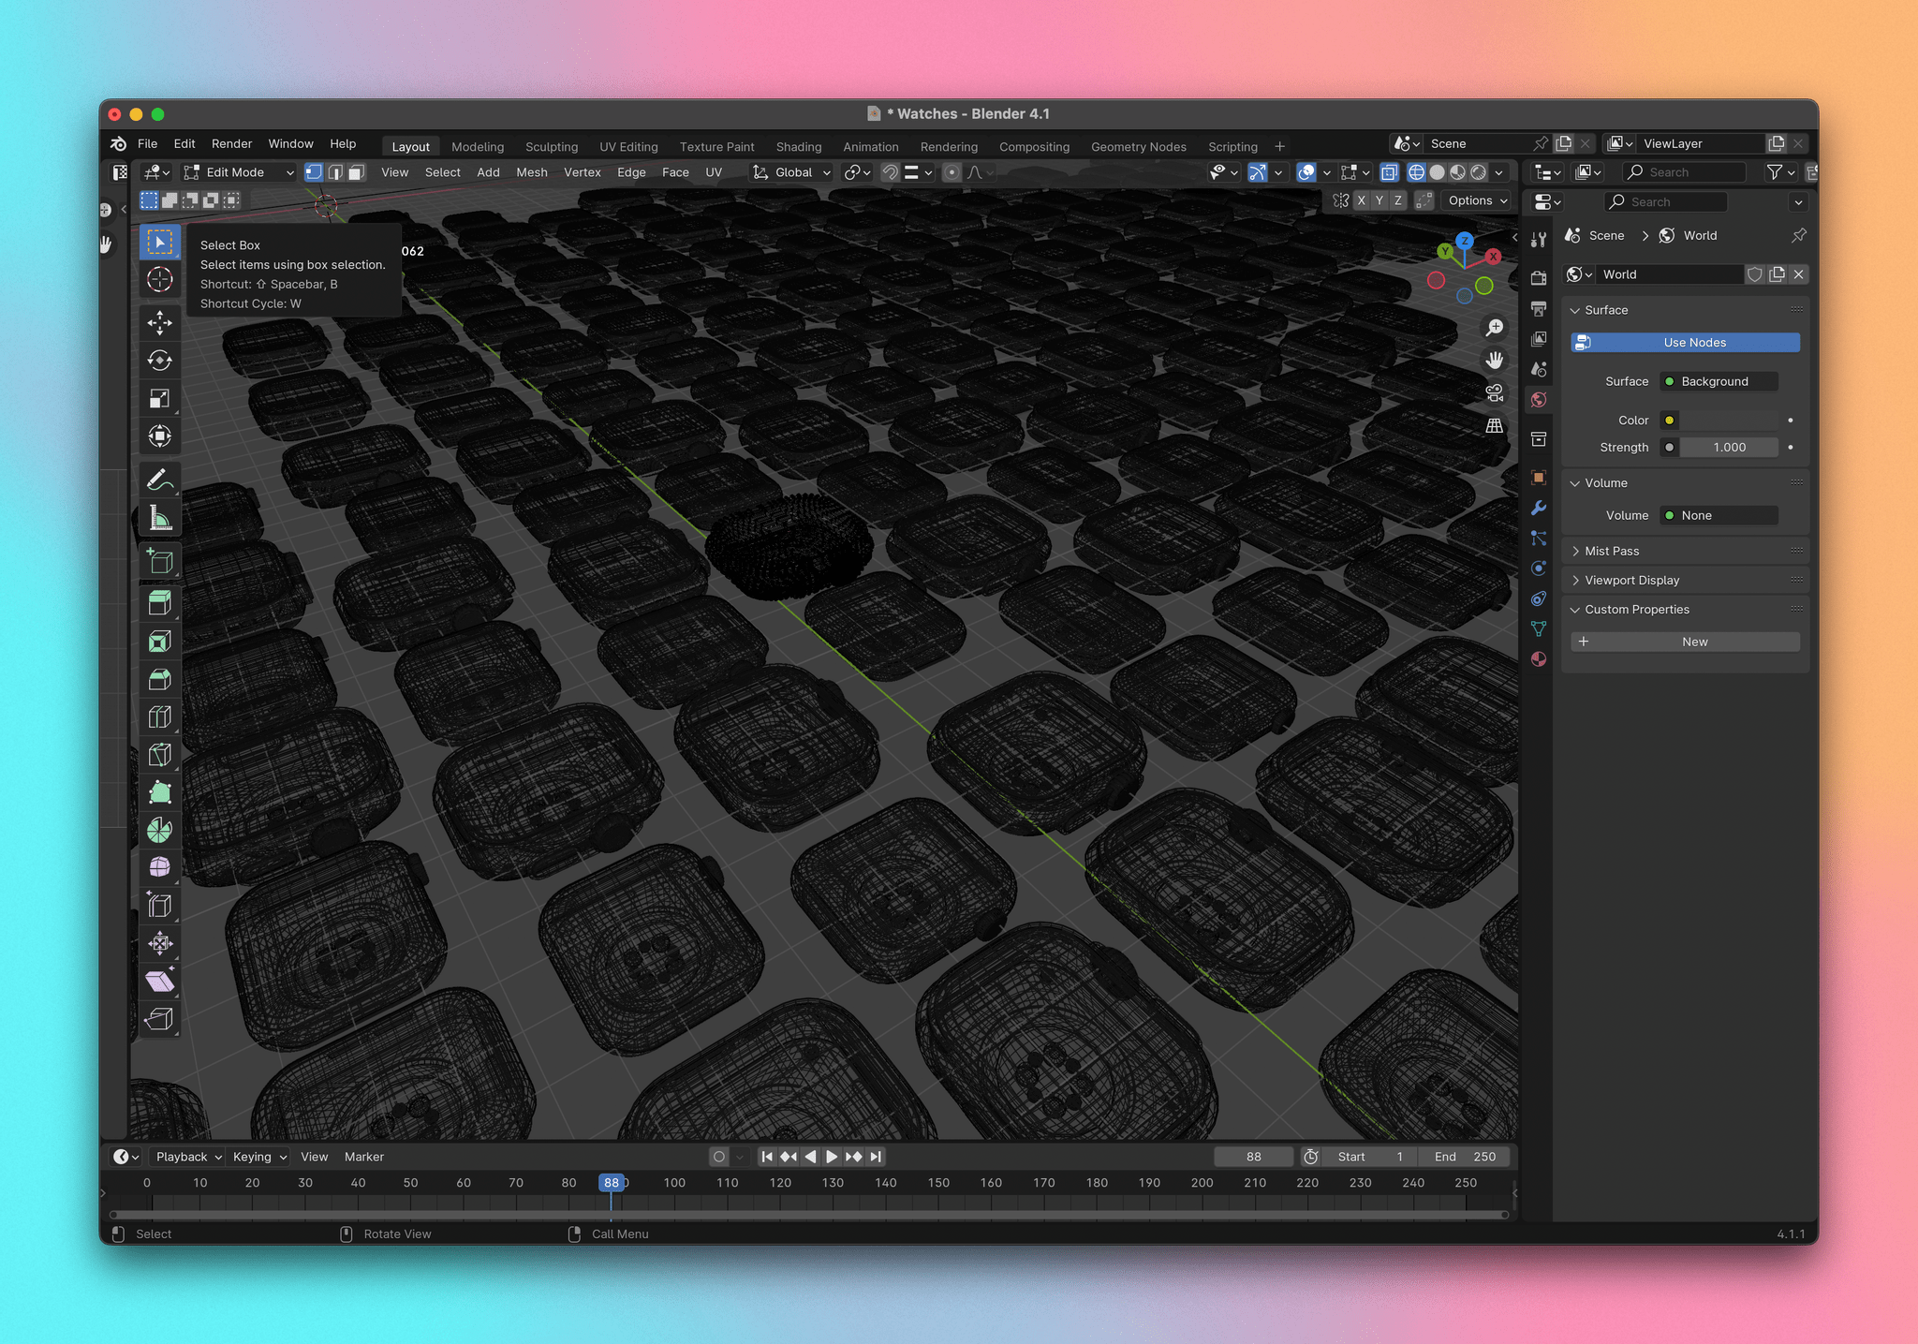Expand the Mist Pass panel
The image size is (1918, 1344).
tap(1611, 551)
